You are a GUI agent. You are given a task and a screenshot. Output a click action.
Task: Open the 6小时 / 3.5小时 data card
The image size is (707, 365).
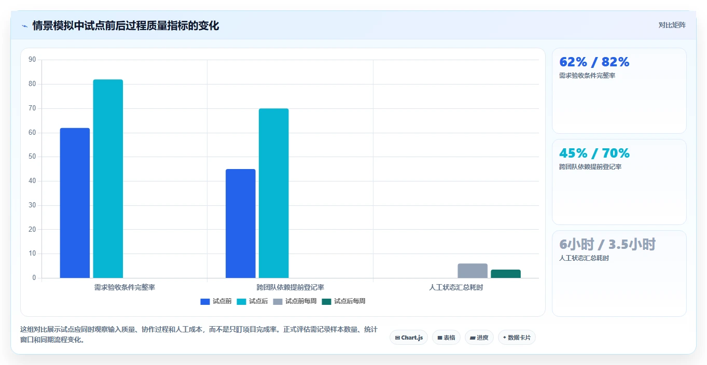pos(619,273)
